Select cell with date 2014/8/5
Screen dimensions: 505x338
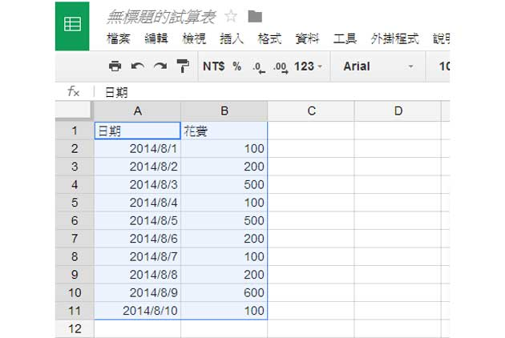(x=138, y=221)
